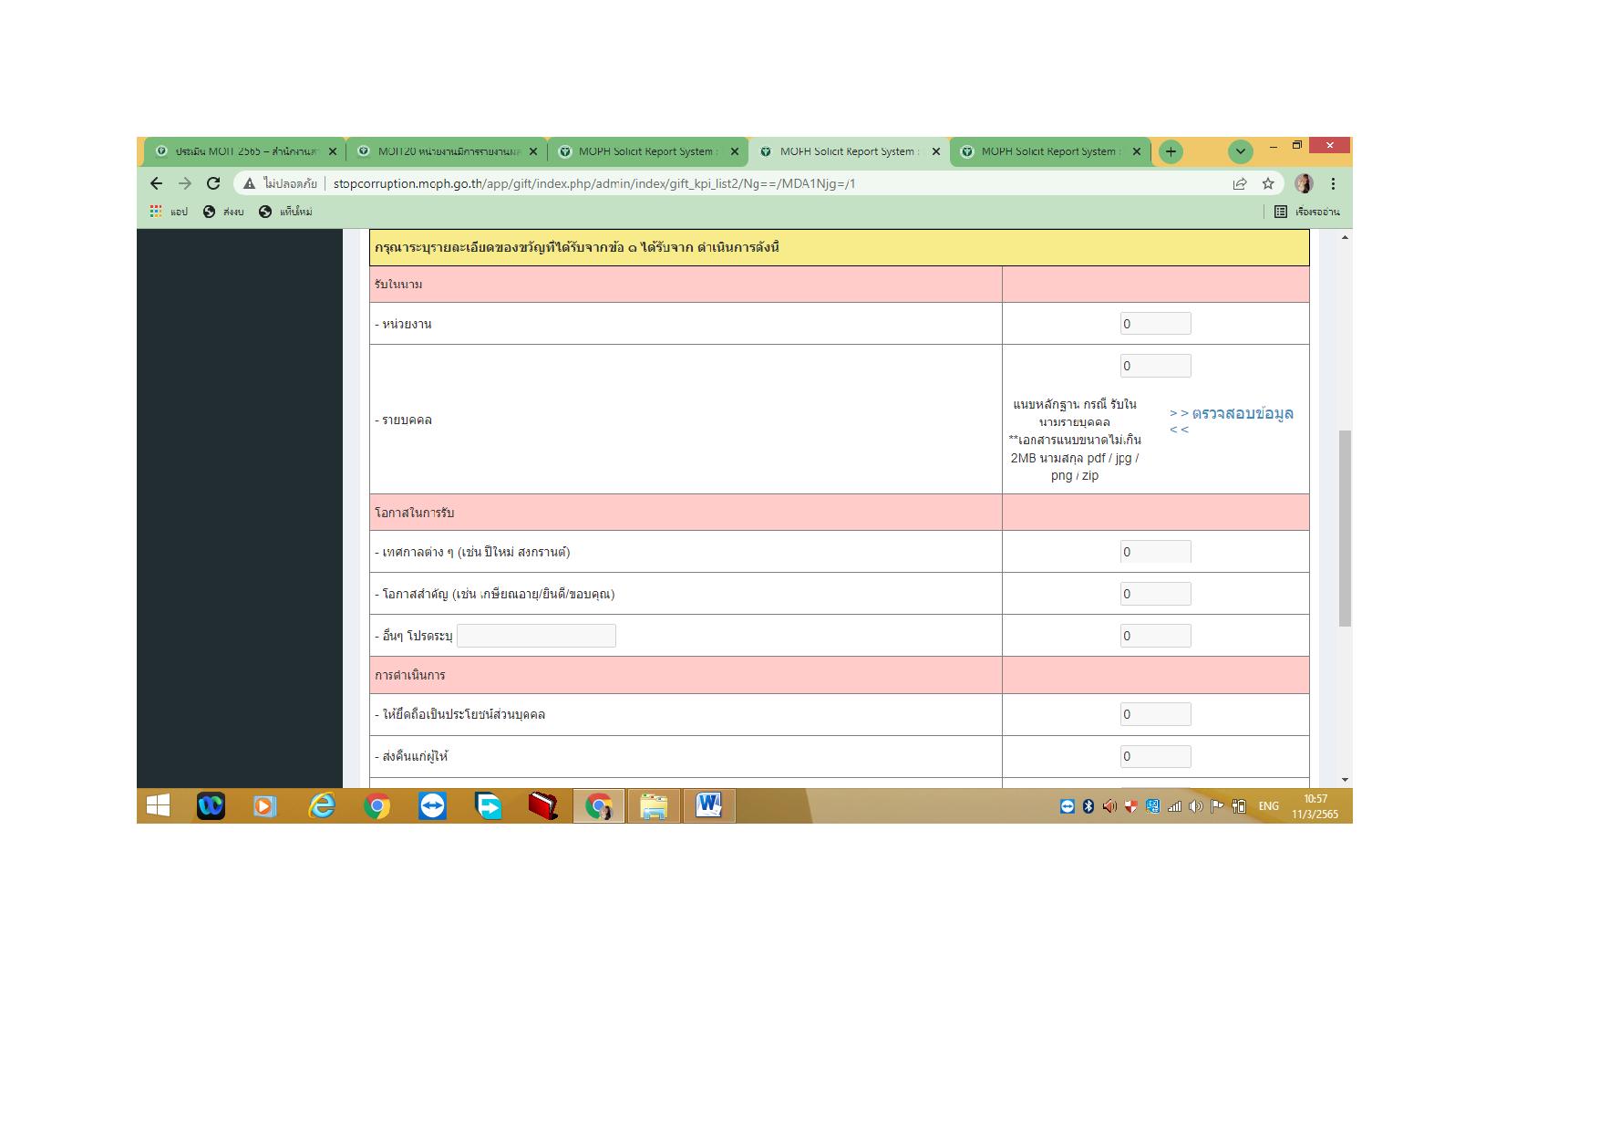Click the โอกาสสำคัญ count field
Viewport: 1599px width, 1131px height.
(x=1155, y=594)
